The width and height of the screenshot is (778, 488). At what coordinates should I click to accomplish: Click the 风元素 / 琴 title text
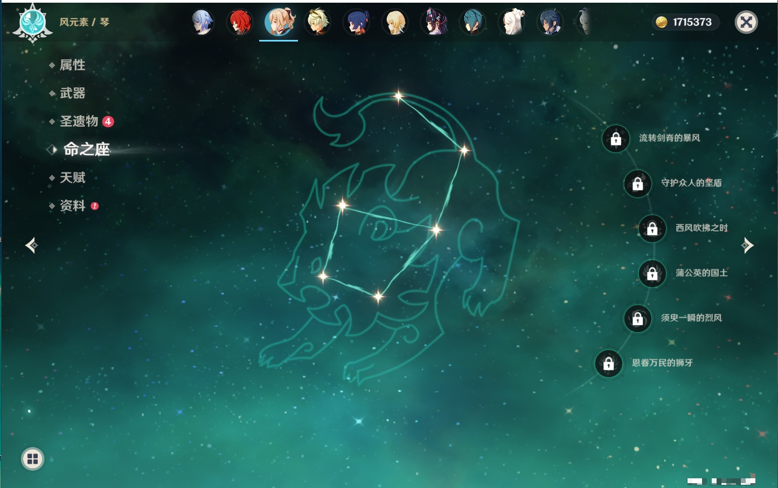[x=84, y=22]
